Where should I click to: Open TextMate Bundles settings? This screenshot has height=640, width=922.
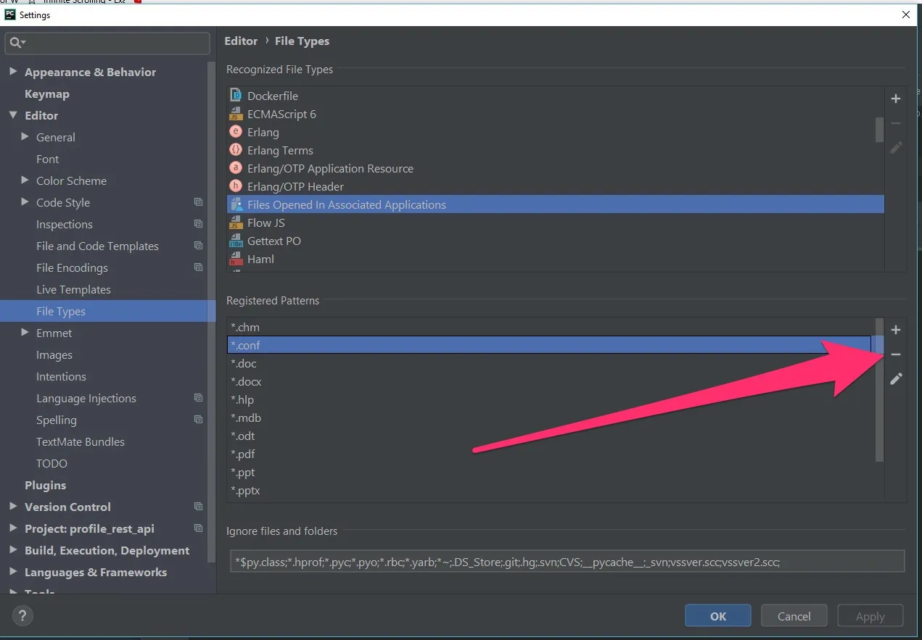coord(81,441)
